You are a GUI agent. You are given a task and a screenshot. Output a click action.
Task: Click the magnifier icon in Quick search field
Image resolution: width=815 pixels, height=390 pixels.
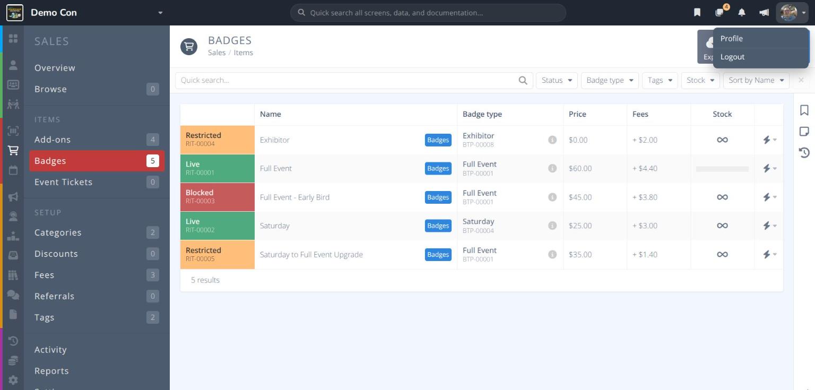click(523, 80)
